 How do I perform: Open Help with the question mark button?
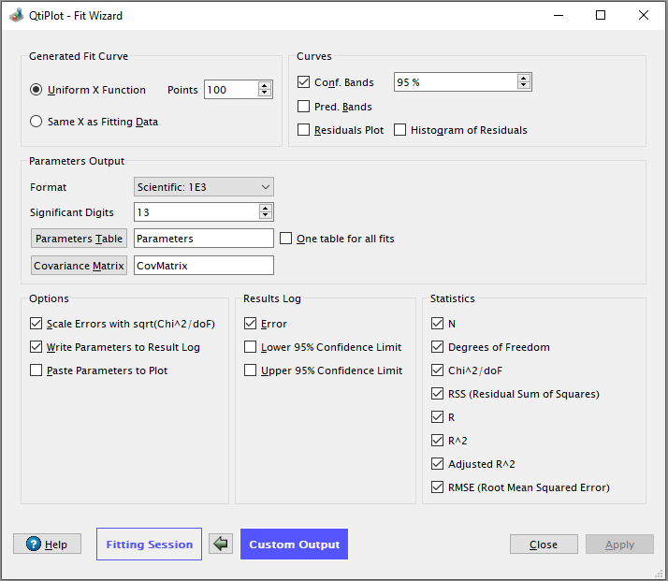point(47,545)
